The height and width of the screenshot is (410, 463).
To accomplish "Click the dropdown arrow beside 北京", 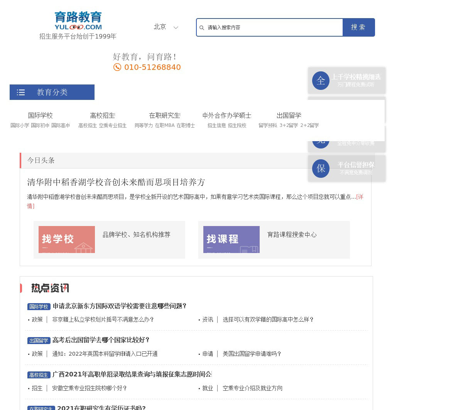I will click(x=176, y=28).
